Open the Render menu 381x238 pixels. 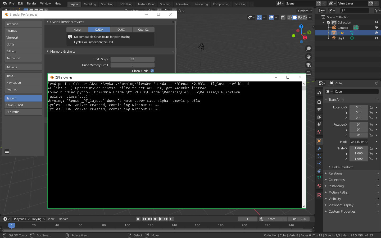click(31, 3)
